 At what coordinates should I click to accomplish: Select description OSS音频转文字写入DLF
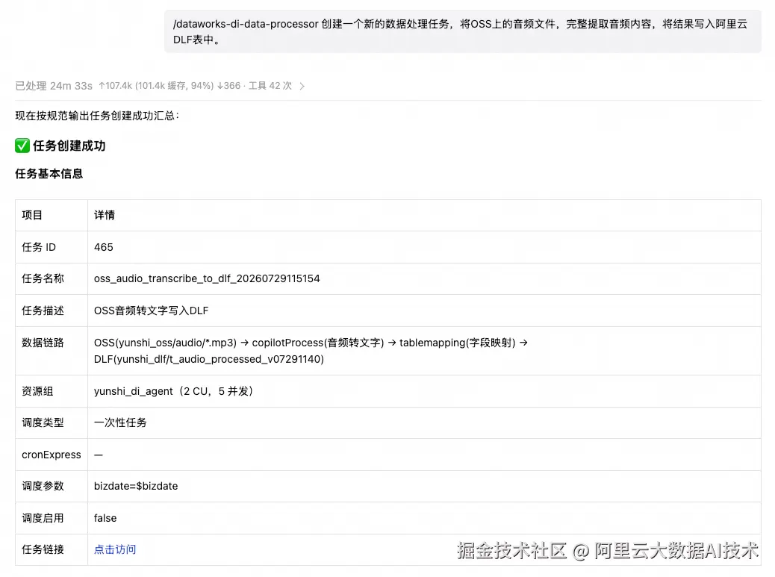coord(152,311)
